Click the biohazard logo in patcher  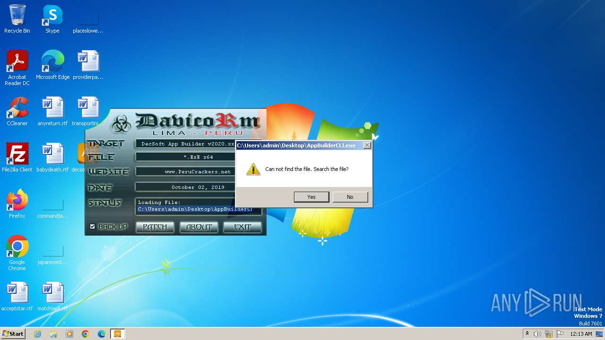121,124
